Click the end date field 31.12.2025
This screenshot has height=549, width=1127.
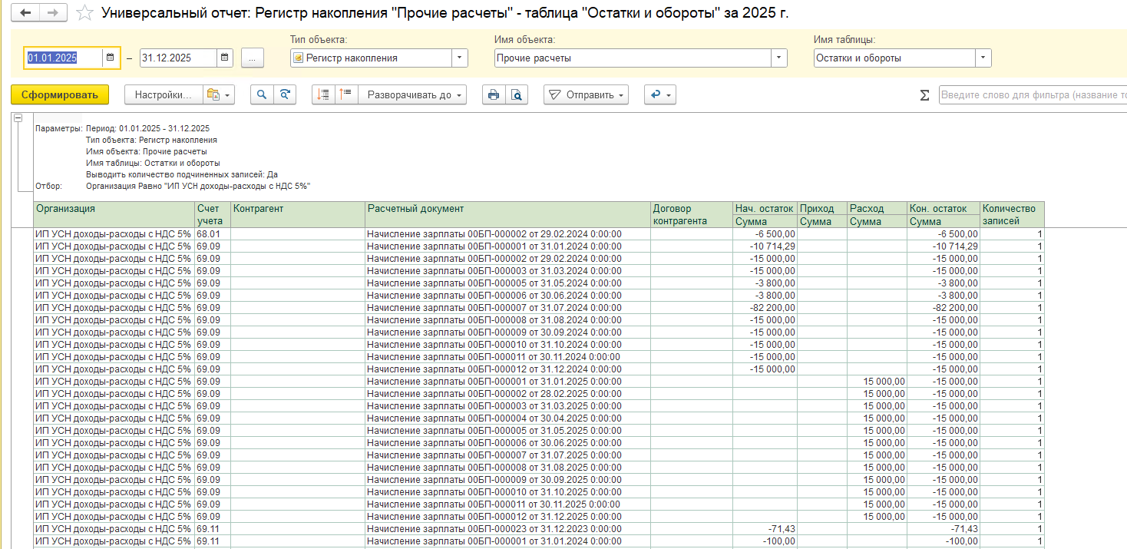[x=177, y=58]
